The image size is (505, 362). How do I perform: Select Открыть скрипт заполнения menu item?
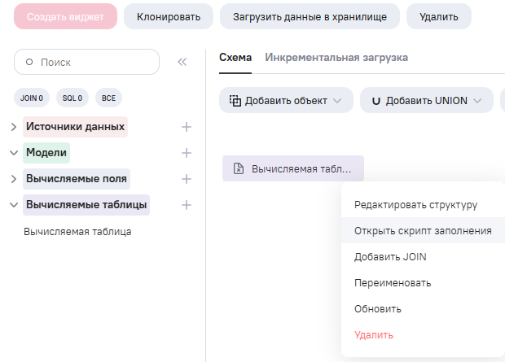click(x=423, y=231)
